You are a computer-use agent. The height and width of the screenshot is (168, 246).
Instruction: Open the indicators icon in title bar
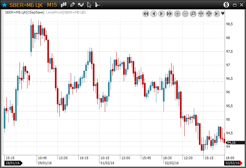pyautogui.click(x=81, y=5)
